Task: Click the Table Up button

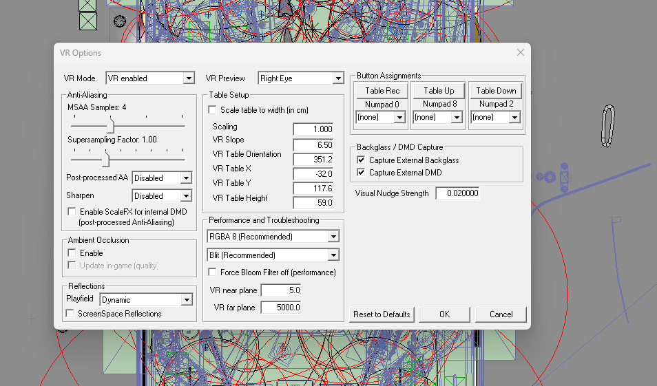Action: tap(439, 91)
